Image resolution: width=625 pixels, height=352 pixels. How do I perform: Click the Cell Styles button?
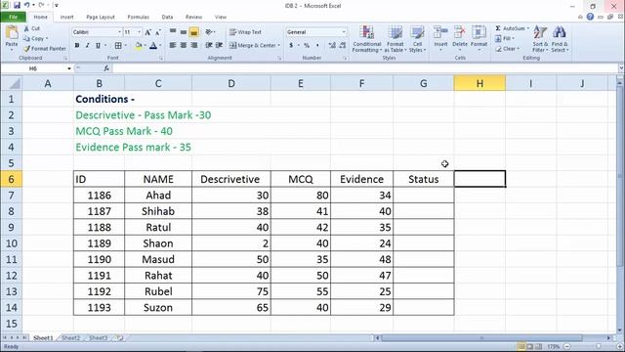pyautogui.click(x=417, y=39)
